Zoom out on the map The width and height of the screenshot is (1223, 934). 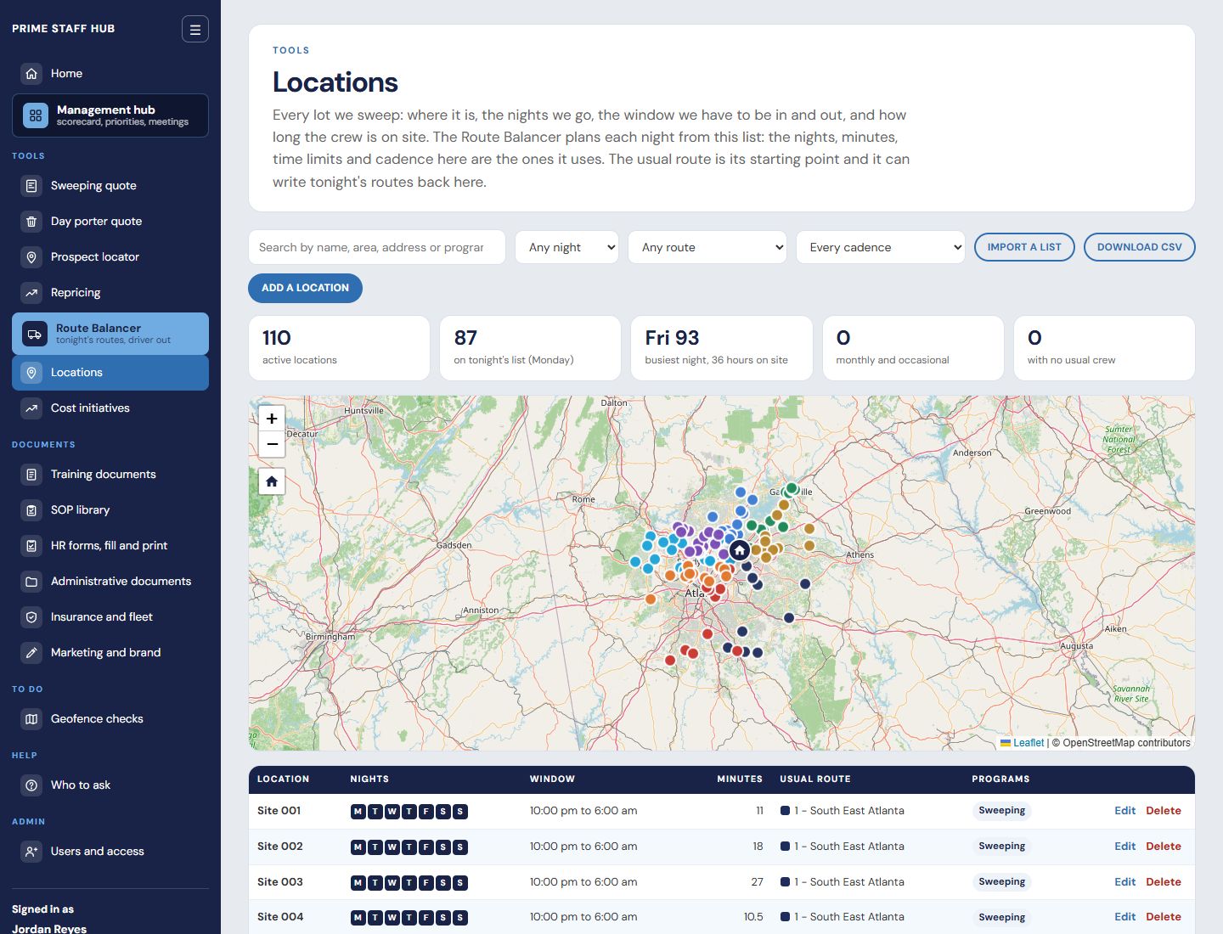click(x=272, y=444)
